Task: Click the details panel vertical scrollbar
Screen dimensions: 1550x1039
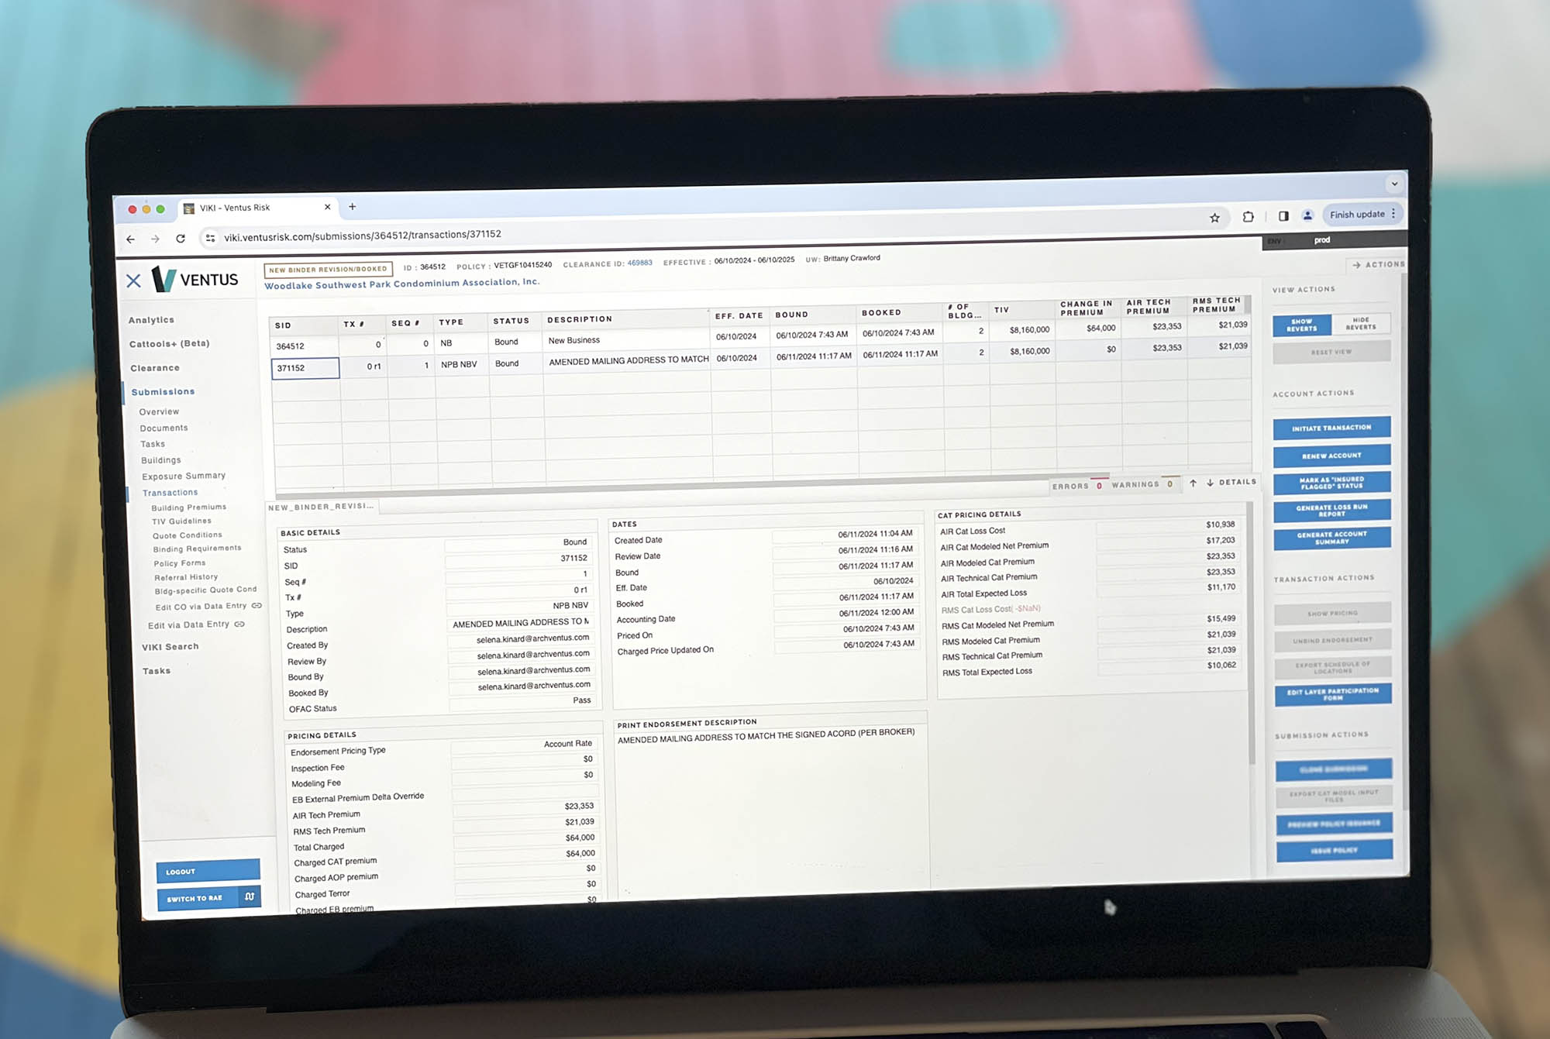Action: point(1249,634)
